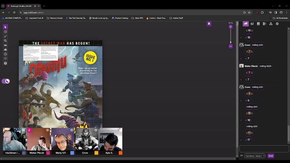
Task: Open the Help question mark tool
Action: click(x=5, y=63)
